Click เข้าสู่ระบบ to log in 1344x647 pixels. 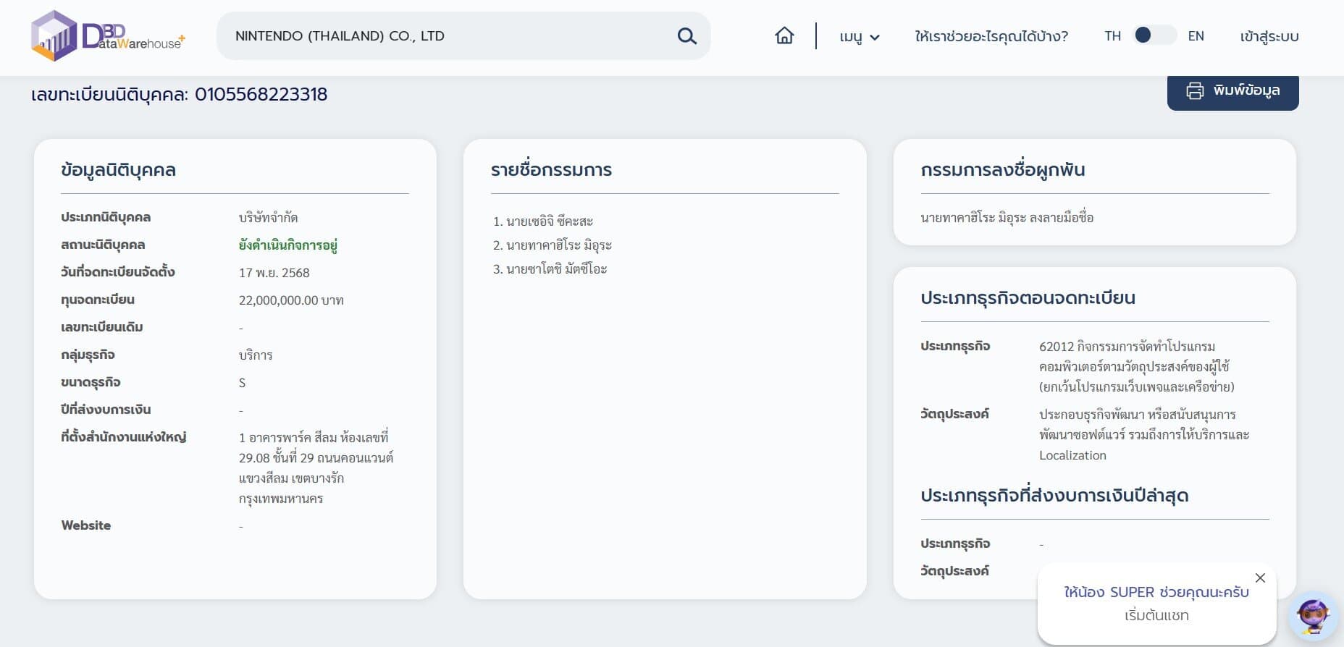(x=1269, y=36)
